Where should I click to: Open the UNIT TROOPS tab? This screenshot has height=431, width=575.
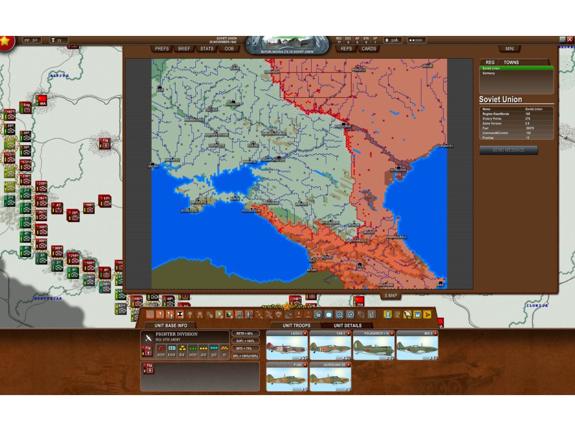[x=296, y=325]
